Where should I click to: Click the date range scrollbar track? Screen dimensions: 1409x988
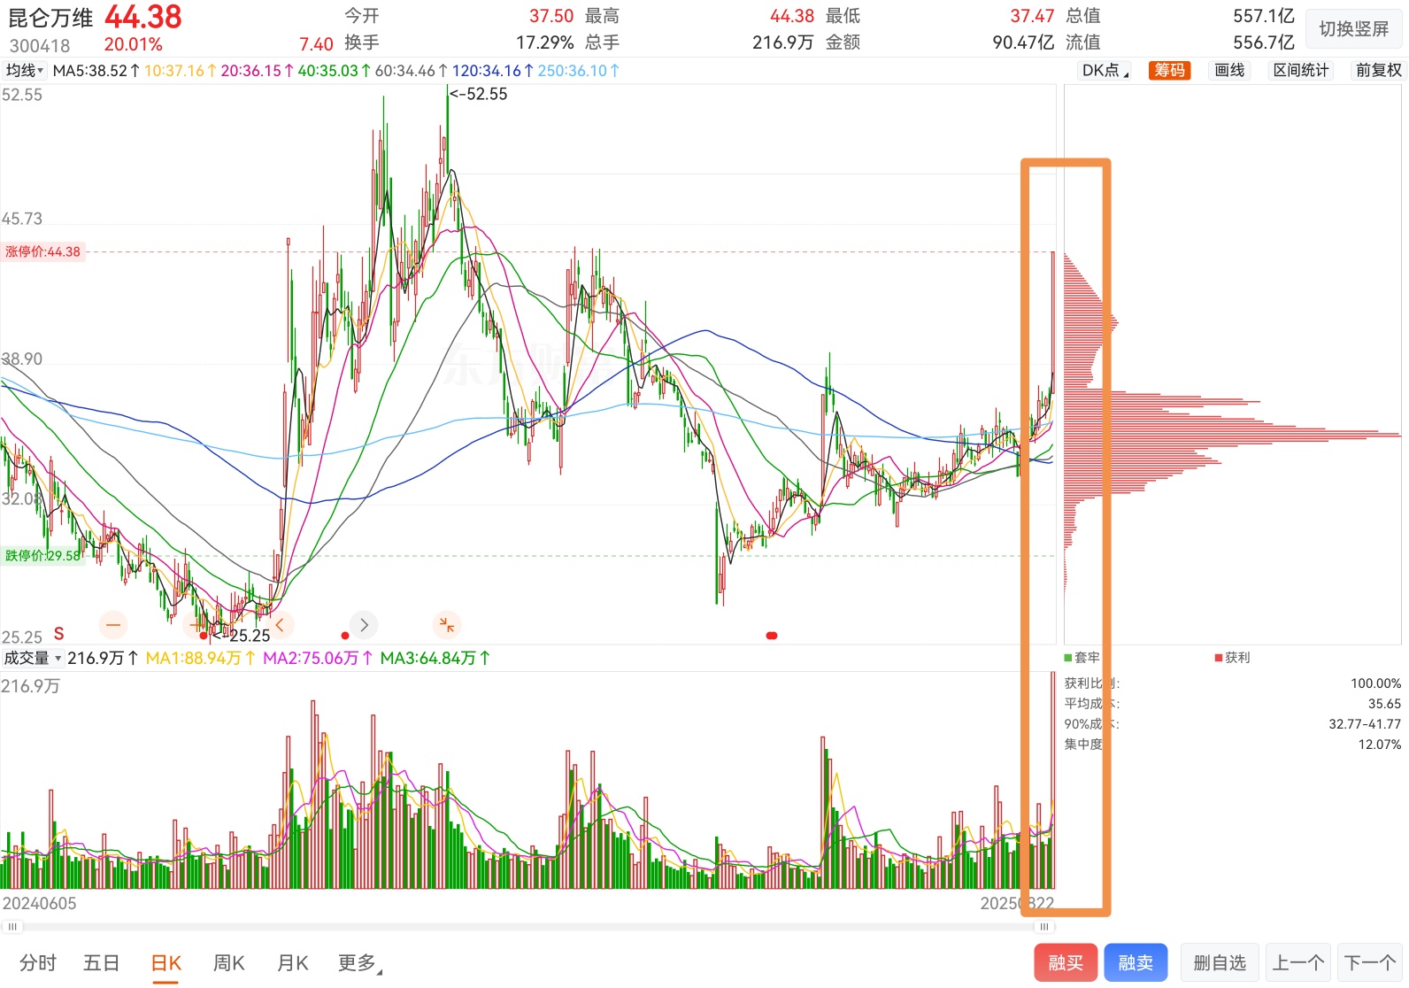click(x=528, y=927)
